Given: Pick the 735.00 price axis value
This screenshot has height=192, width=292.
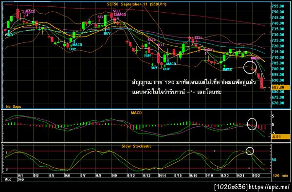Looking at the screenshot, I should tap(278, 29).
